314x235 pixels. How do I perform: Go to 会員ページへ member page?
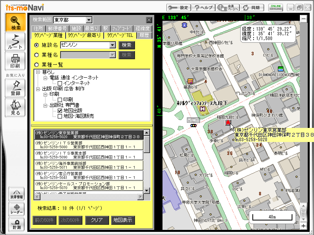tap(228, 7)
